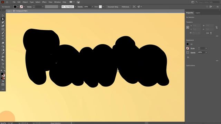Click Compound Path in isolation breadcrumb
The width and height of the screenshot is (221, 124).
click(21, 11)
